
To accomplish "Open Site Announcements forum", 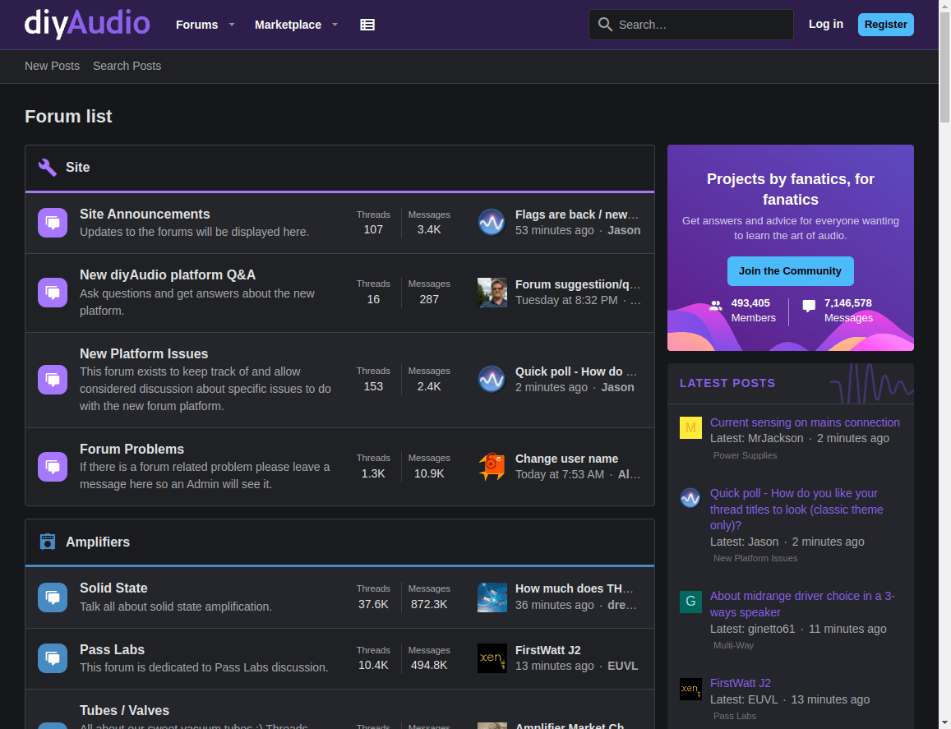I will (145, 214).
